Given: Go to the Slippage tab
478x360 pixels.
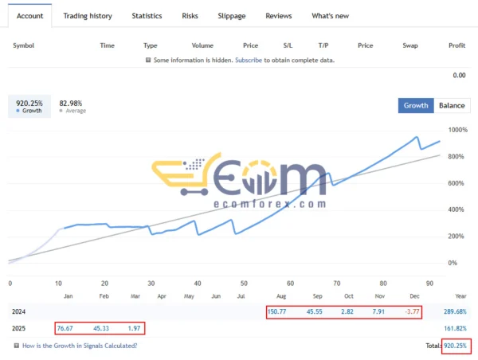Looking at the screenshot, I should [x=232, y=16].
